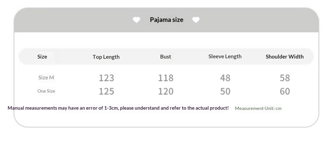Click the Size M top length value 123
Screen dimensions: 332x142
(106, 78)
